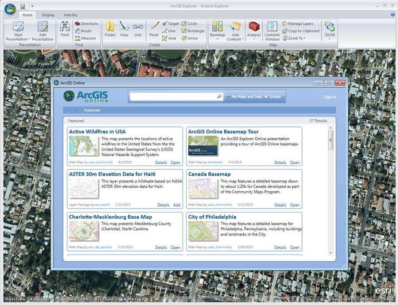
Task: Click Copy to Clipboard
Action: pos(301,31)
